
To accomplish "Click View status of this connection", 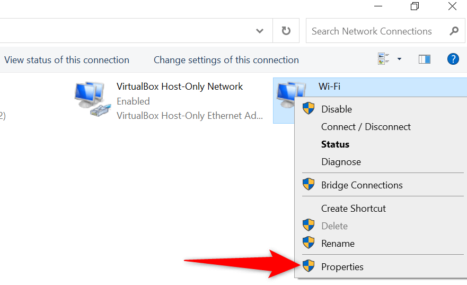I will (x=67, y=60).
